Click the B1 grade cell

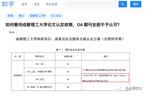(x=68, y=79)
